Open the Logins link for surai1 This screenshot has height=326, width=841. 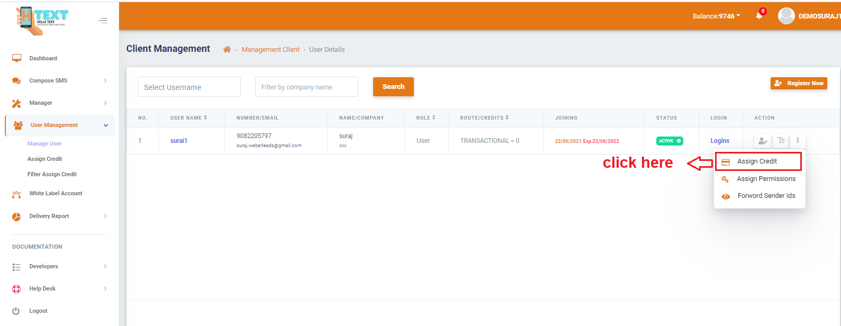(x=720, y=141)
